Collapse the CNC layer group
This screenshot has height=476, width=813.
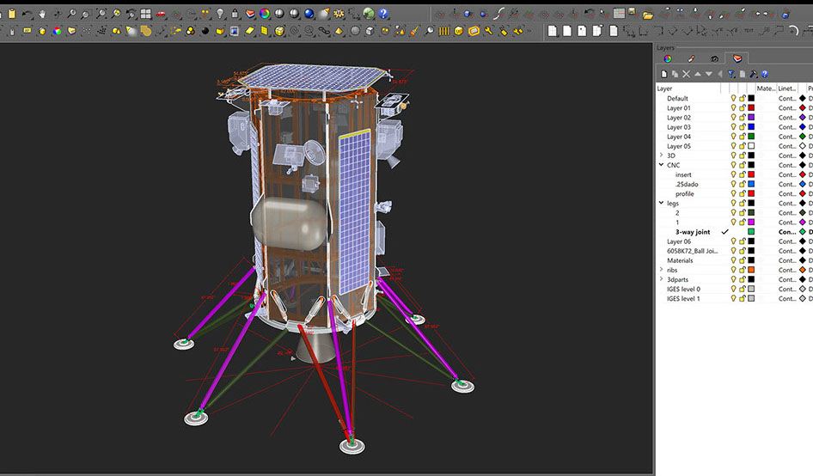(661, 165)
